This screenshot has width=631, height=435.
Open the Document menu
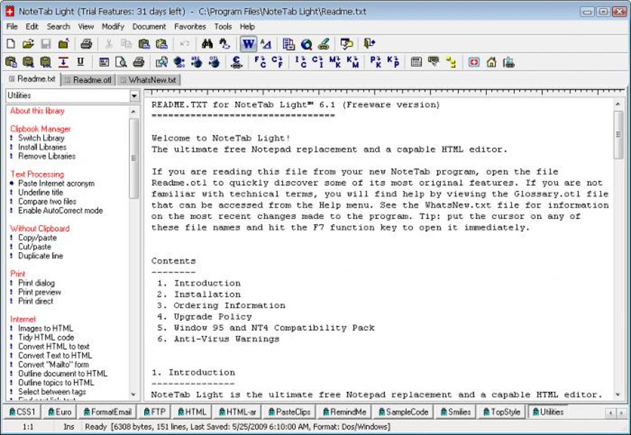tap(149, 27)
